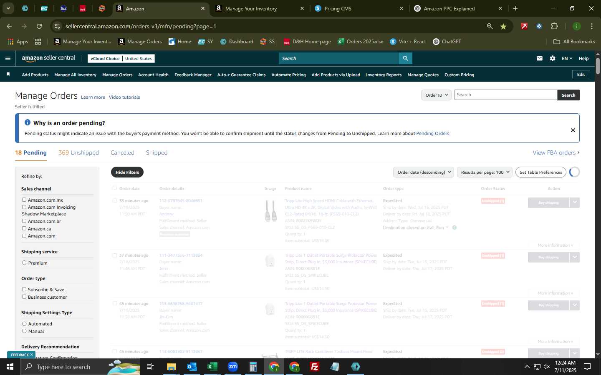The width and height of the screenshot is (601, 375).
Task: Open the Chrome profile avatar
Action: point(576,26)
